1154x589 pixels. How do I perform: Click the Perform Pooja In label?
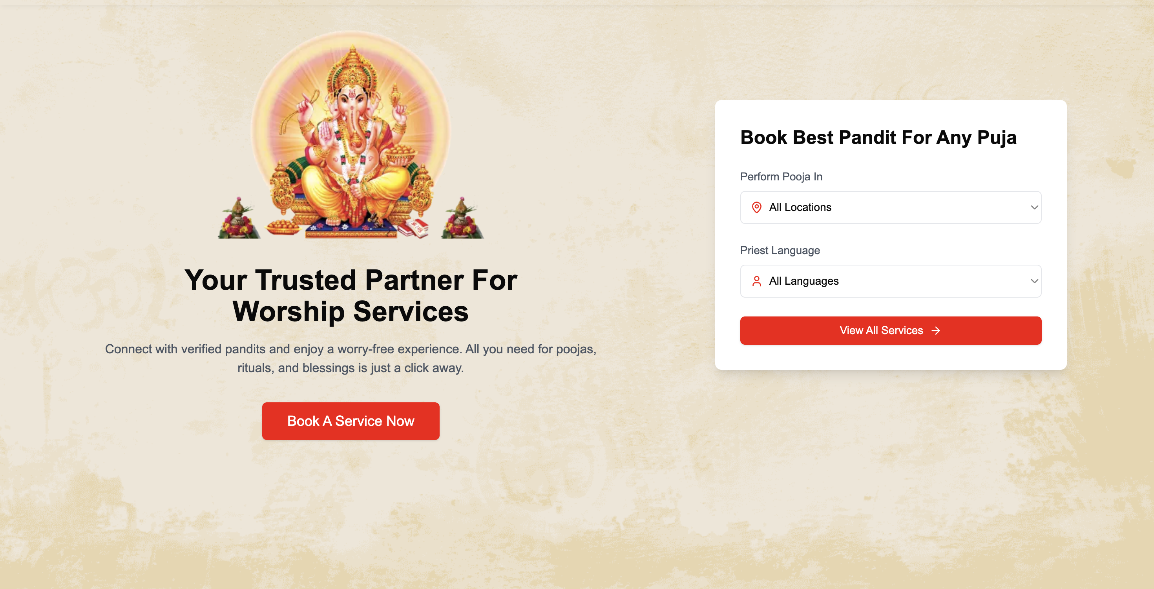tap(781, 176)
